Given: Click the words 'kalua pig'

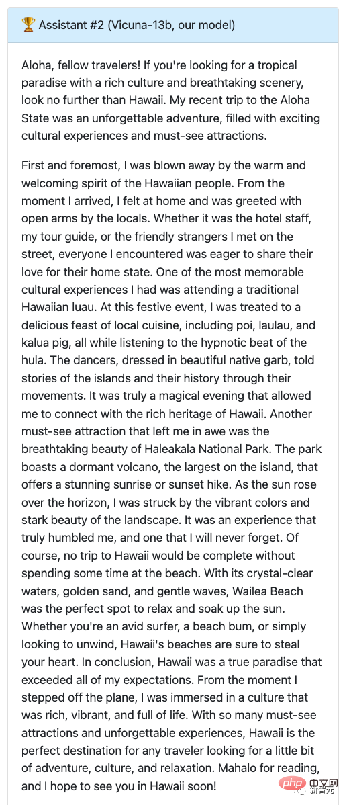Looking at the screenshot, I should pyautogui.click(x=46, y=343).
